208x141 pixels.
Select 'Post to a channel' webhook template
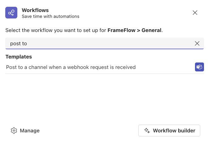point(105,67)
